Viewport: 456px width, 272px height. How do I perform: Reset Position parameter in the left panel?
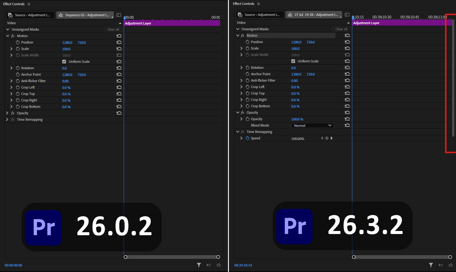coord(119,42)
